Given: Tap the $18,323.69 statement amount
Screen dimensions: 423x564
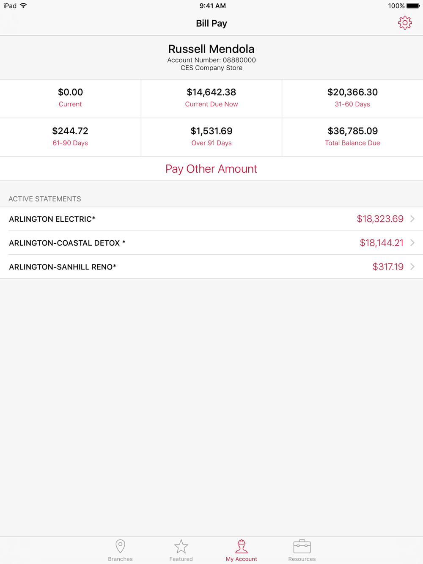Looking at the screenshot, I should pyautogui.click(x=380, y=219).
